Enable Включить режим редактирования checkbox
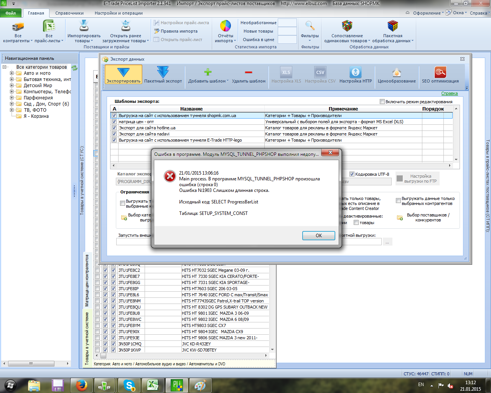This screenshot has height=393, width=491. (x=382, y=102)
